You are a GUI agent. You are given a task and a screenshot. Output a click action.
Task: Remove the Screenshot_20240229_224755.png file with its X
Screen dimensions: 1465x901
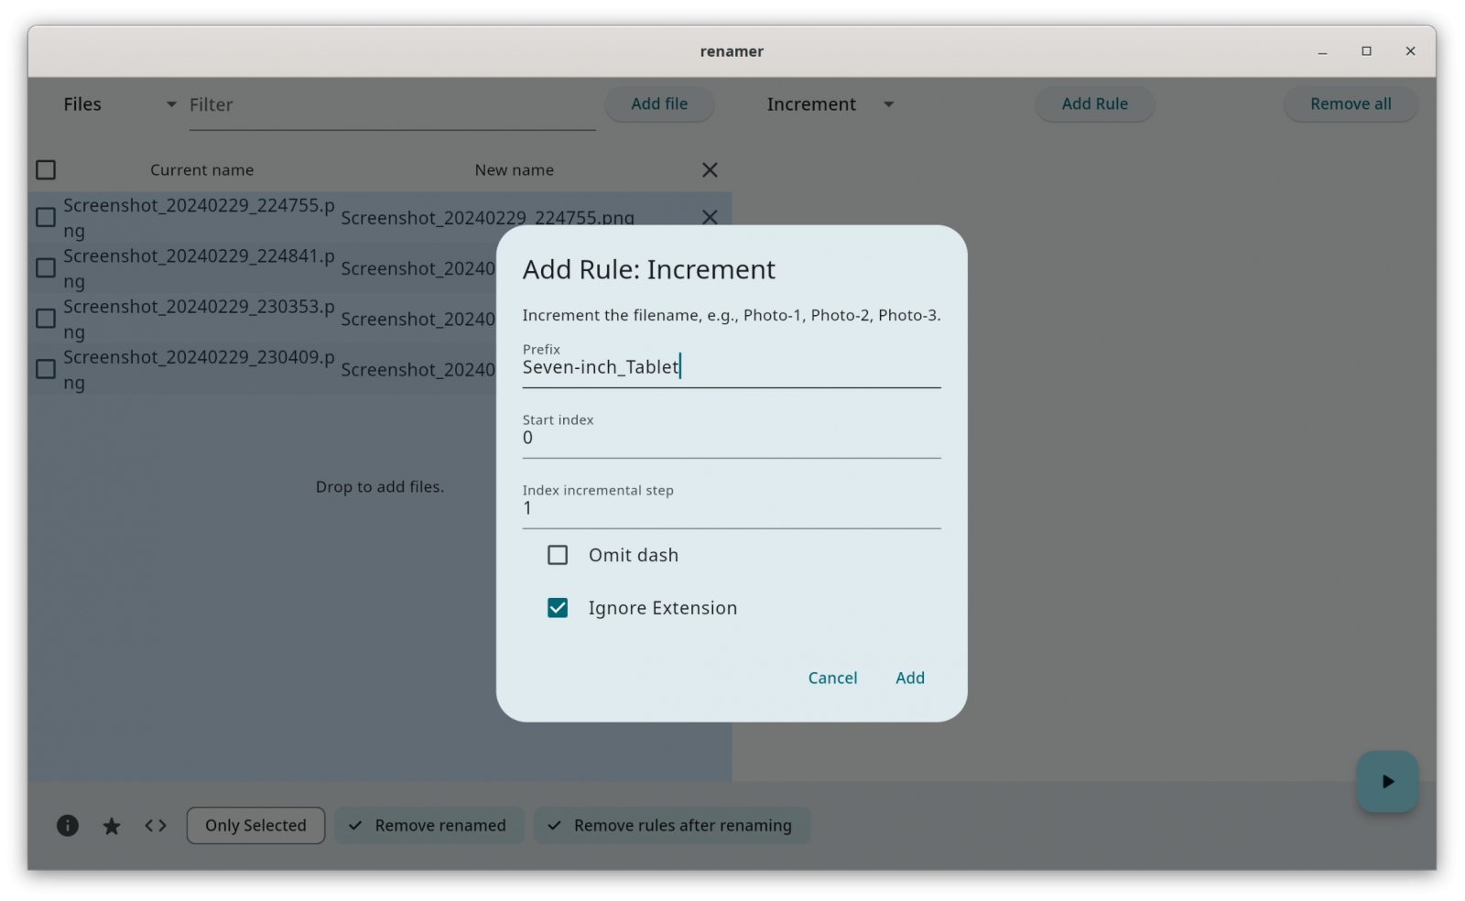tap(710, 217)
